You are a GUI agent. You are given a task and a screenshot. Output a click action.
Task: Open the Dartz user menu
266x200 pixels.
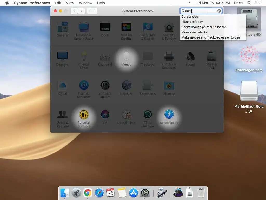coord(239,3)
